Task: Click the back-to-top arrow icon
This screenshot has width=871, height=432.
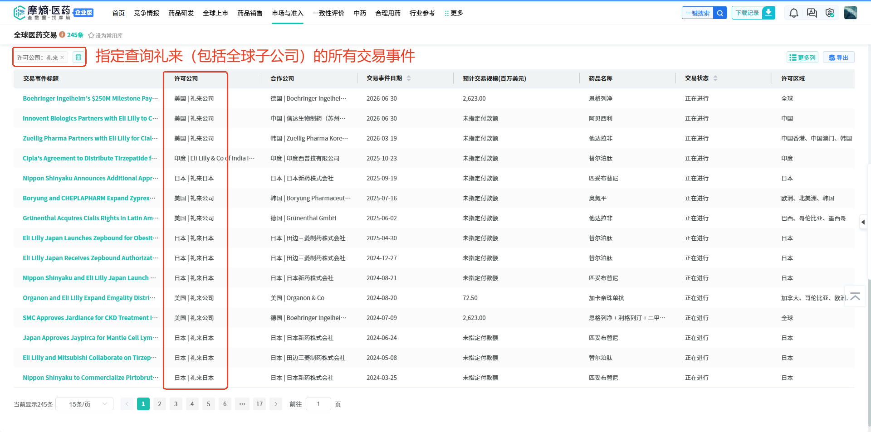Action: [x=855, y=296]
